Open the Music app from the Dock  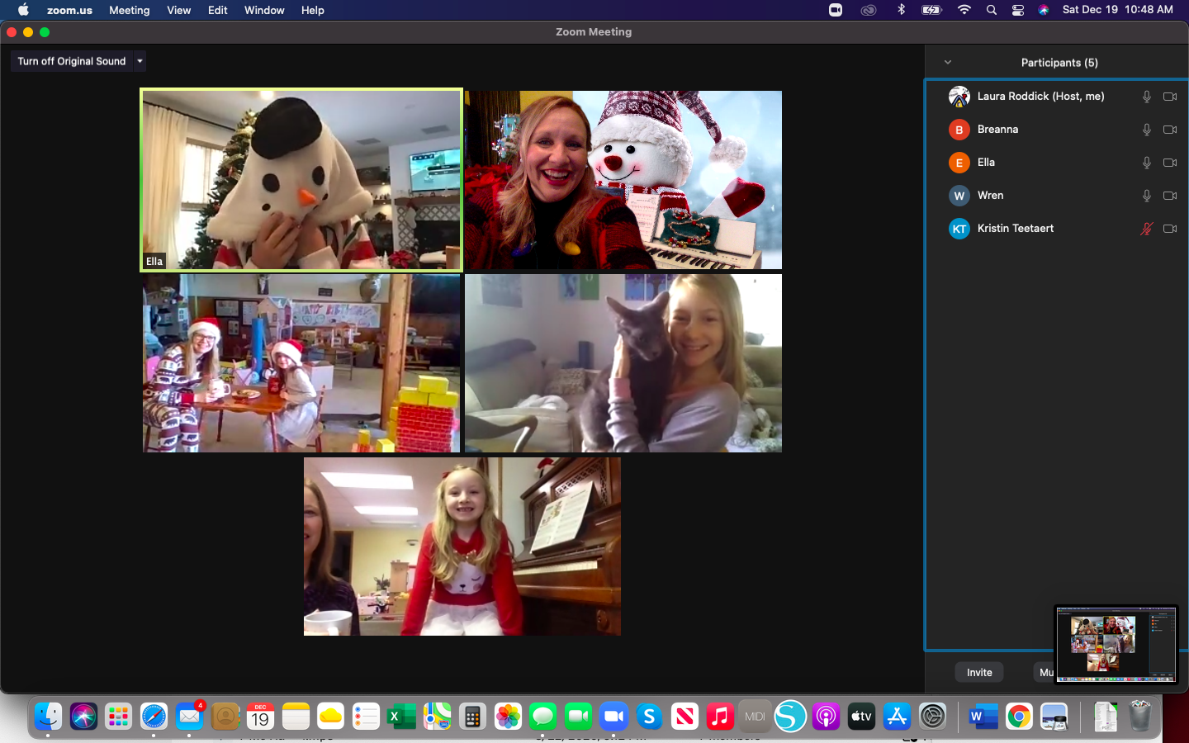pyautogui.click(x=720, y=717)
